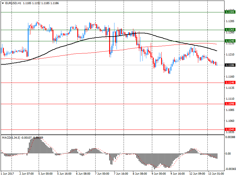Click the 2 Jun 07:00 time axis label

click(27, 174)
